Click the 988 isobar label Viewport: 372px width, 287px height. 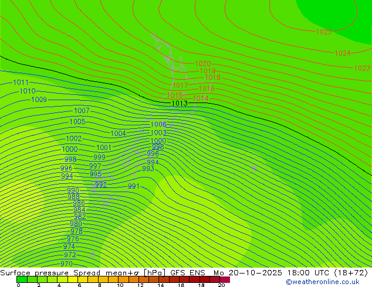tap(73, 197)
